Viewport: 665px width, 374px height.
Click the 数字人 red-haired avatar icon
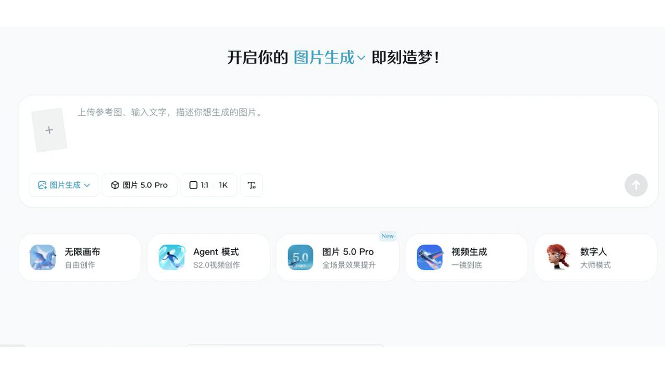tap(558, 258)
